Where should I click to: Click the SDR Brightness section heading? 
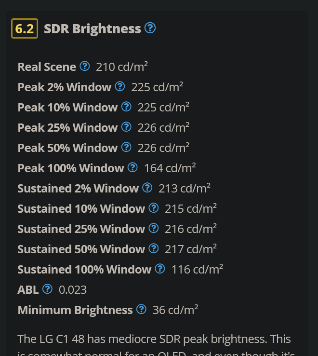click(x=92, y=29)
